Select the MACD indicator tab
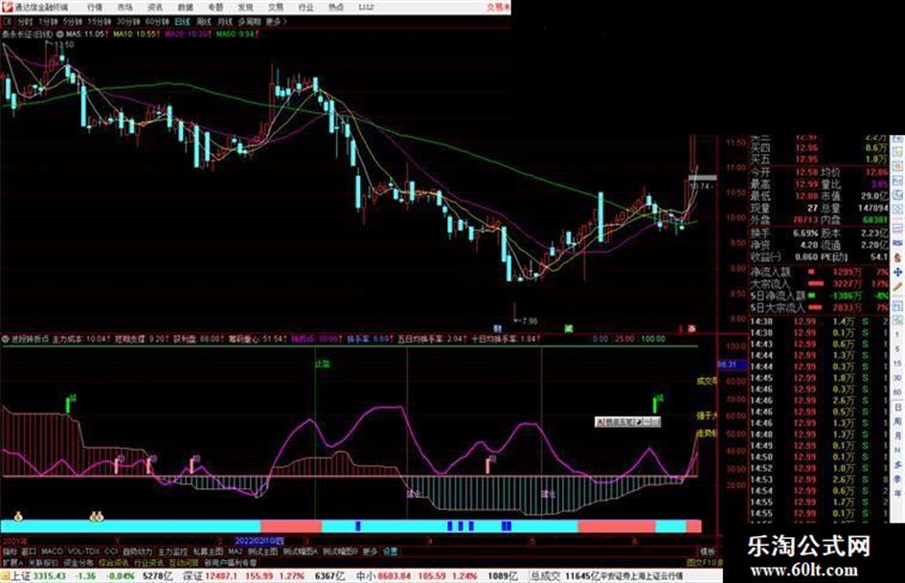The height and width of the screenshot is (583, 905). point(52,551)
